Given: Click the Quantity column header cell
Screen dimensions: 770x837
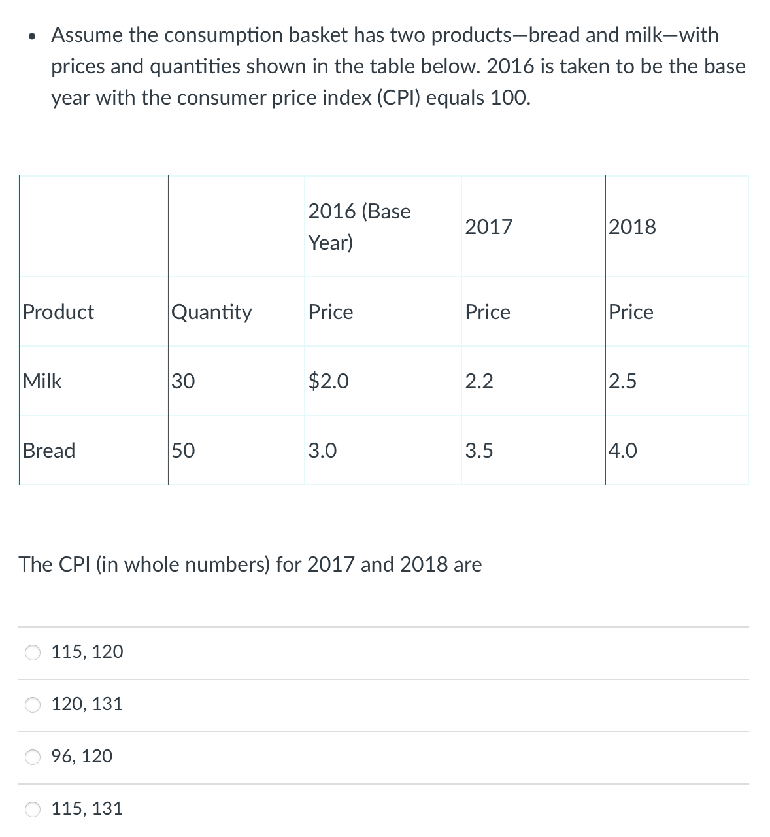Looking at the screenshot, I should click(211, 312).
